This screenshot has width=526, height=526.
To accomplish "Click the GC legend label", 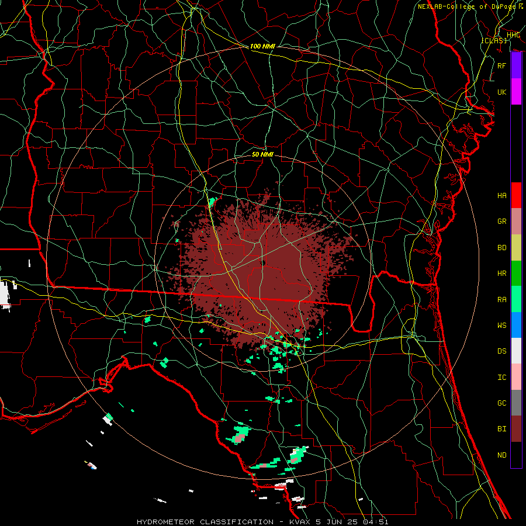I will click(501, 403).
